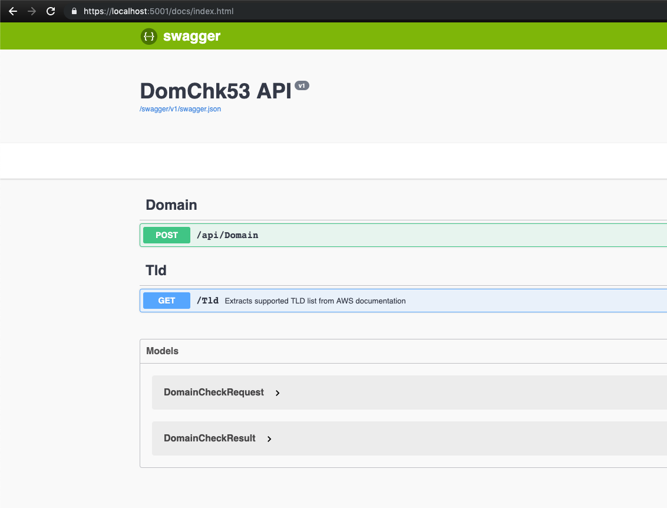Expand the /api/Domain endpoint path
Image resolution: width=667 pixels, height=508 pixels.
pyautogui.click(x=227, y=235)
